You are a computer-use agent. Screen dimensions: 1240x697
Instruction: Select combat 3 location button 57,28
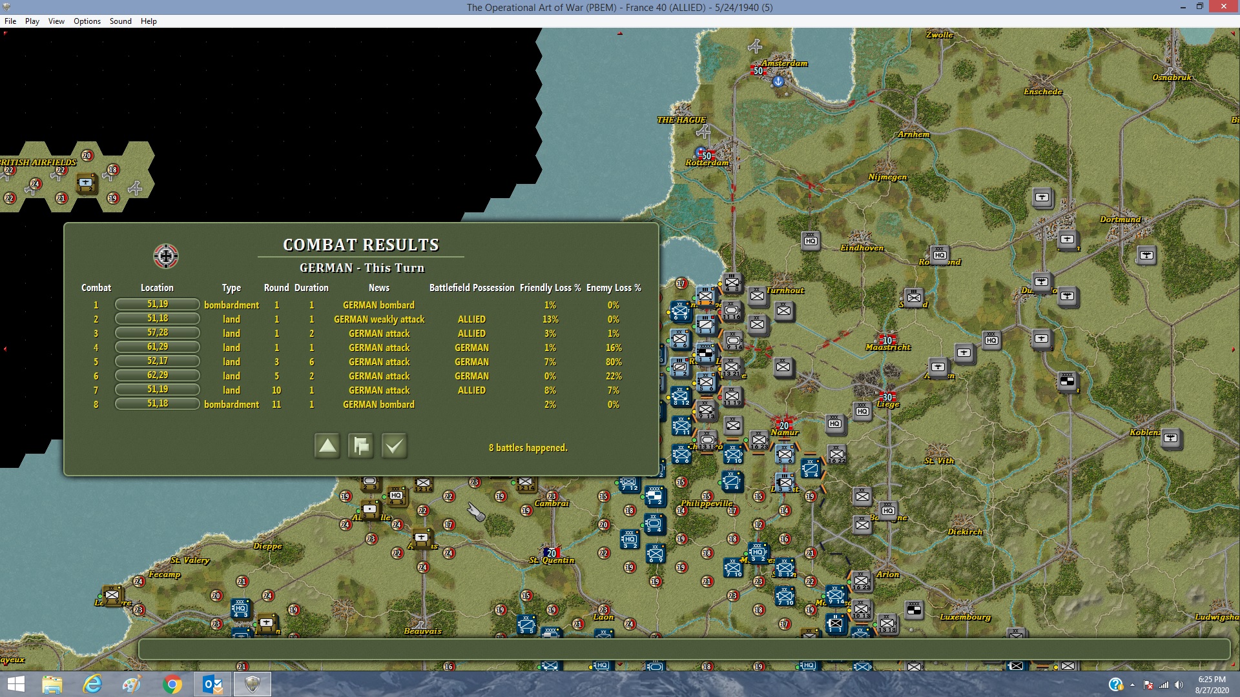click(157, 333)
